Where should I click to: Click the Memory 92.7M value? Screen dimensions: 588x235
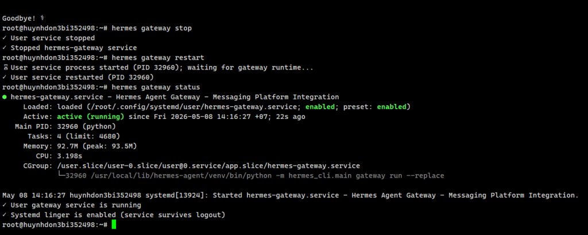click(68, 147)
